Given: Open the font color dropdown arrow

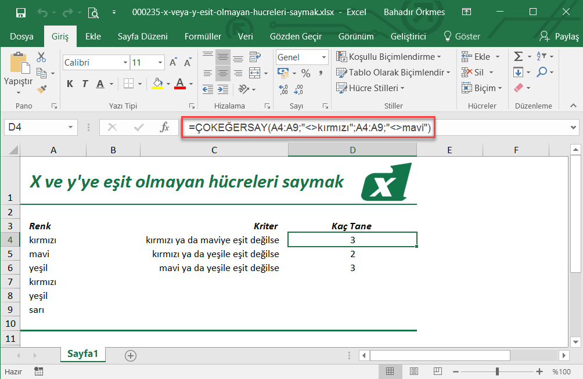Looking at the screenshot, I should (190, 84).
